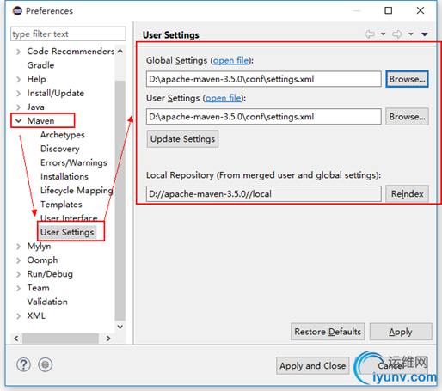Select Gradle in the preferences tree
The width and height of the screenshot is (442, 391).
(40, 65)
